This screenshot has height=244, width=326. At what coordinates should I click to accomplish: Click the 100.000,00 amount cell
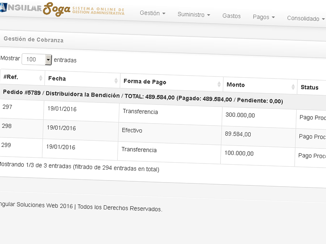click(x=239, y=153)
